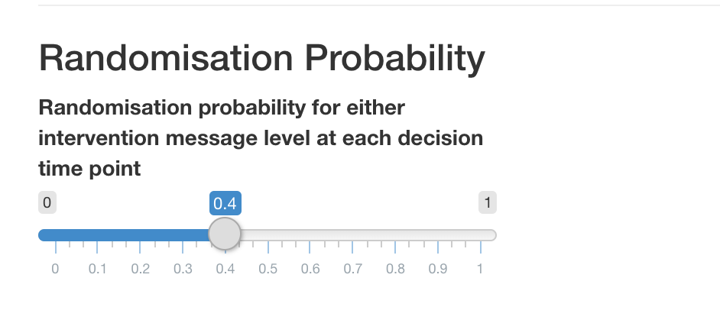
Task: Select the 0.1 tick label
Action: 97,270
